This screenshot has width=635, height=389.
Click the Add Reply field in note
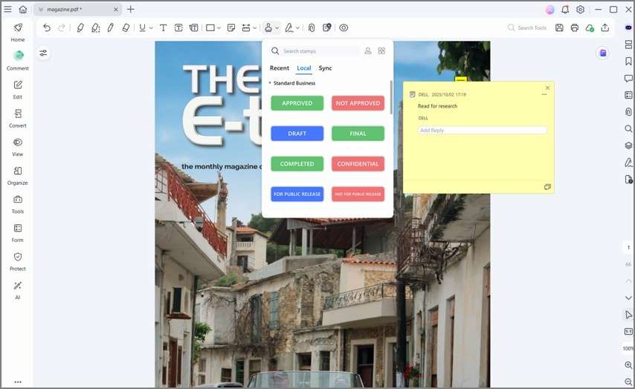[483, 130]
